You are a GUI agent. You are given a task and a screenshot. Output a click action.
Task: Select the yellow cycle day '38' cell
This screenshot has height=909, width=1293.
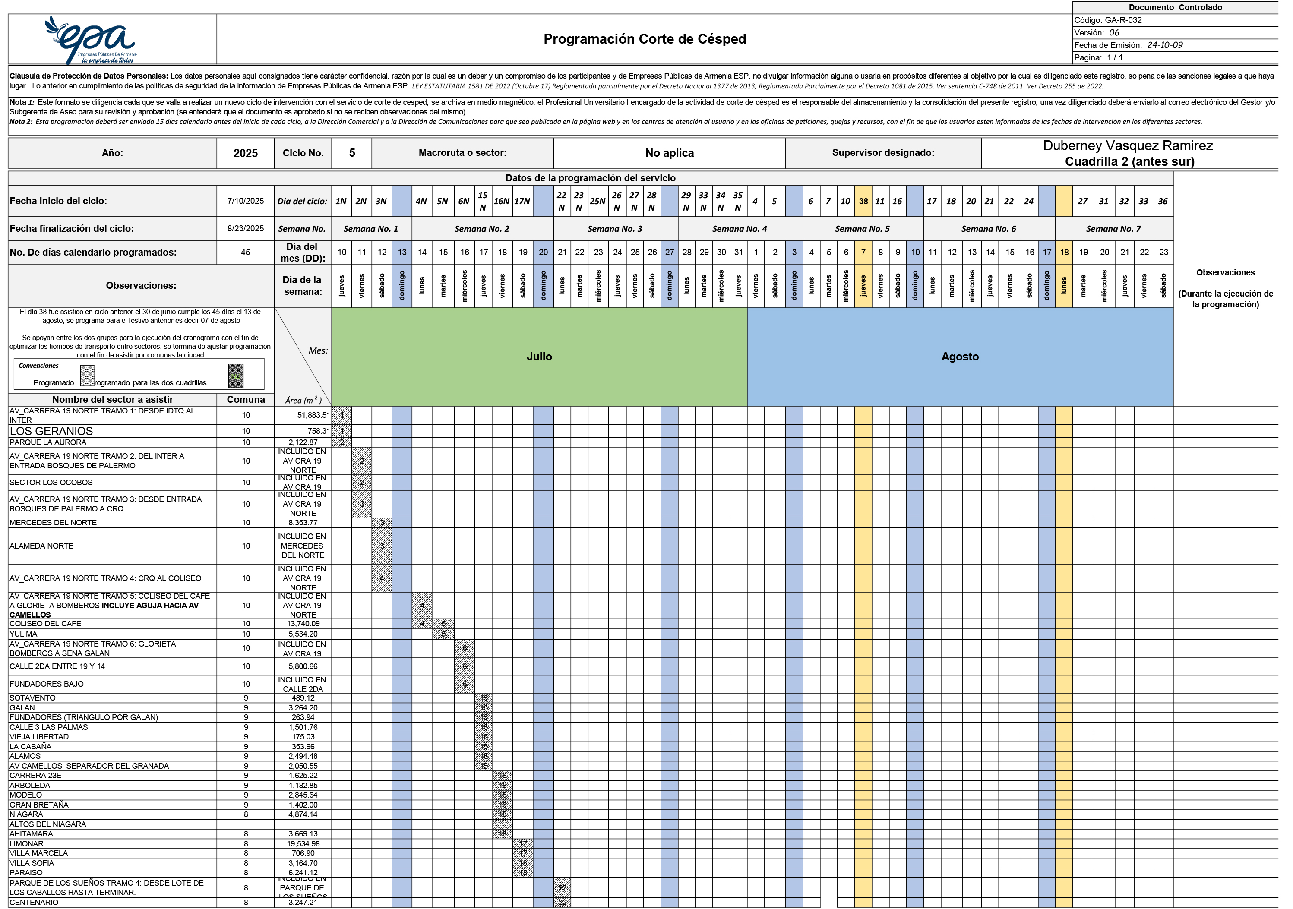[863, 201]
